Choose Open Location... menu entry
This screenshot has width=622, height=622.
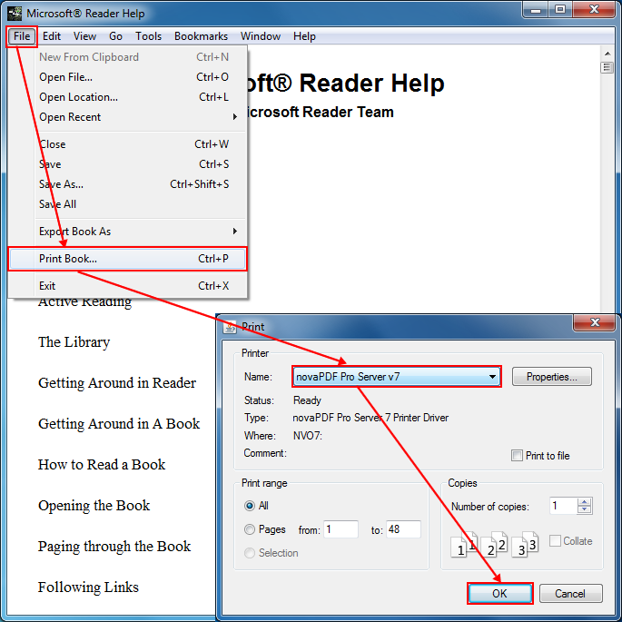coord(127,97)
